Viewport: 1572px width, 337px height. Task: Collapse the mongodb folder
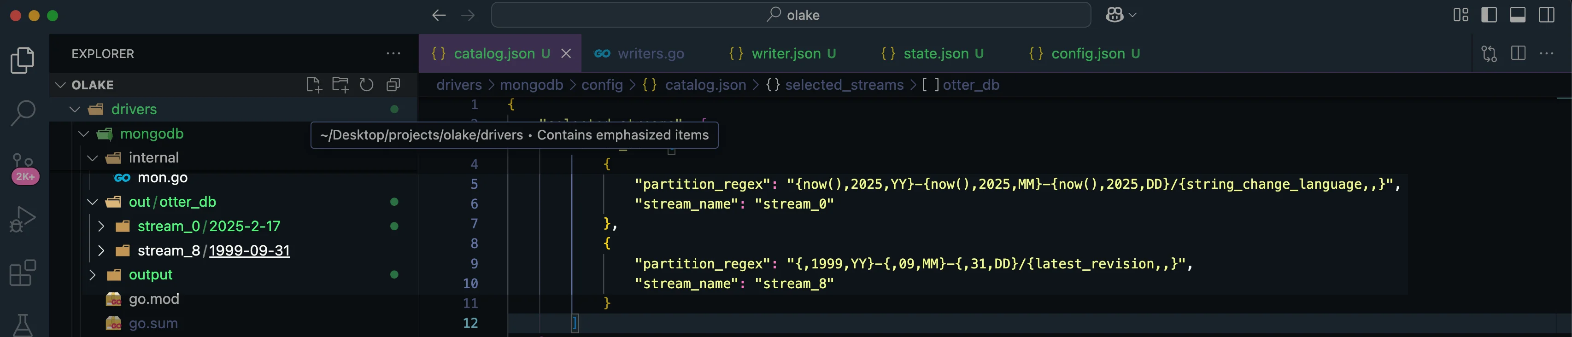(x=84, y=134)
